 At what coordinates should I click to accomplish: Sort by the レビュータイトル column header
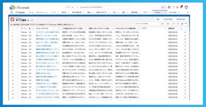click(42, 28)
